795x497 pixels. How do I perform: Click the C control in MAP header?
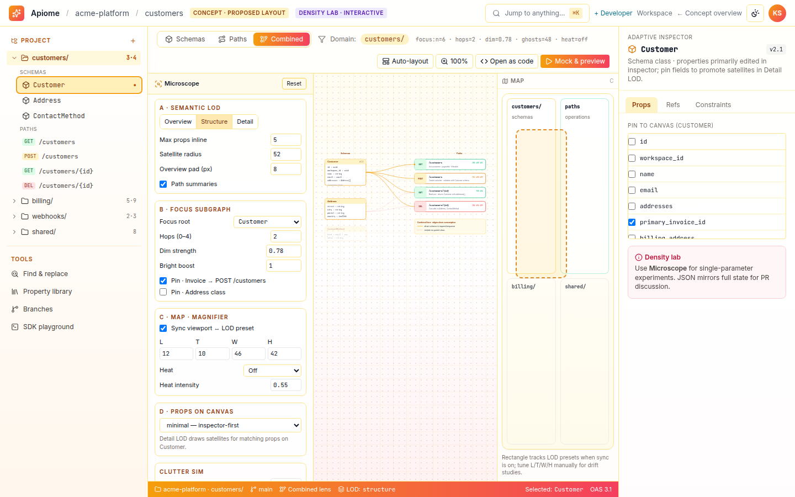pyautogui.click(x=612, y=81)
